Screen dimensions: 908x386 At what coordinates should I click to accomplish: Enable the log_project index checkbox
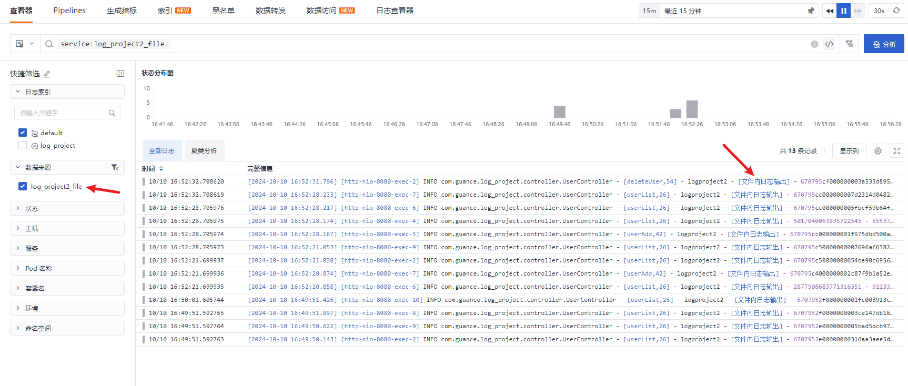pyautogui.click(x=23, y=146)
